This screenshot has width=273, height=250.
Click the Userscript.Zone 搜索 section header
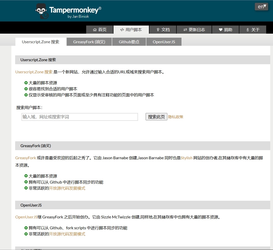pos(143,60)
